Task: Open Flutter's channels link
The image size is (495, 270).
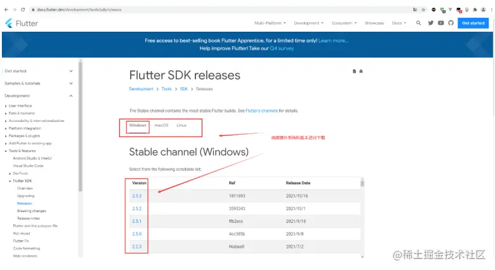Action: click(261, 111)
